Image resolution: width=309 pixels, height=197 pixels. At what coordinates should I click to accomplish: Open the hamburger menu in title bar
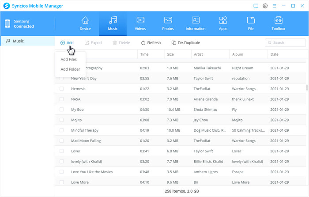coord(274,6)
